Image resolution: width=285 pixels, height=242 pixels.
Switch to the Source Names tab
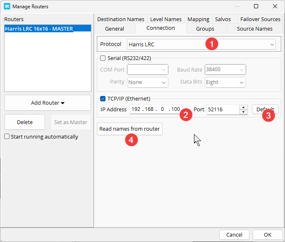(255, 29)
